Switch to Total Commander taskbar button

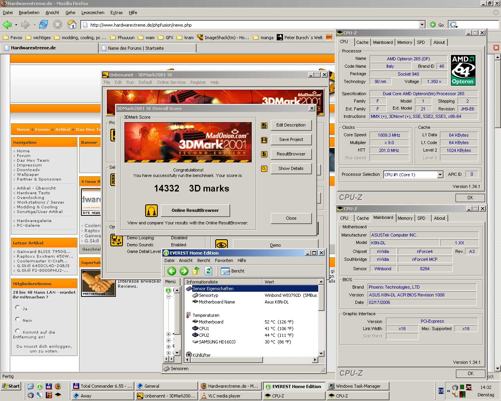(103, 386)
